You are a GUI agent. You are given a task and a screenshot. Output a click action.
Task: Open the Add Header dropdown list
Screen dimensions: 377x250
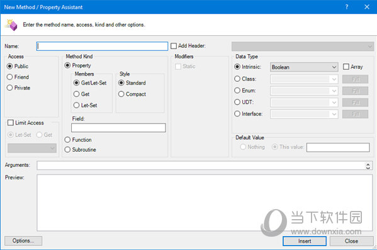tap(303, 47)
